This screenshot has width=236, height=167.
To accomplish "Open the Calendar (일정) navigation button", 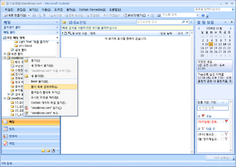I will coord(31,129).
